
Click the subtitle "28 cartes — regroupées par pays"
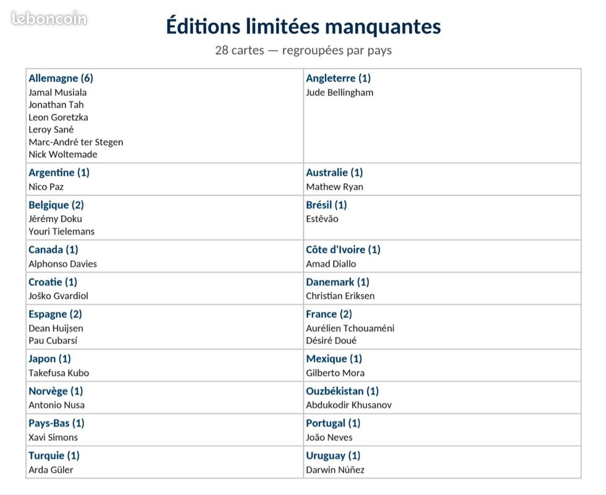[x=303, y=50]
